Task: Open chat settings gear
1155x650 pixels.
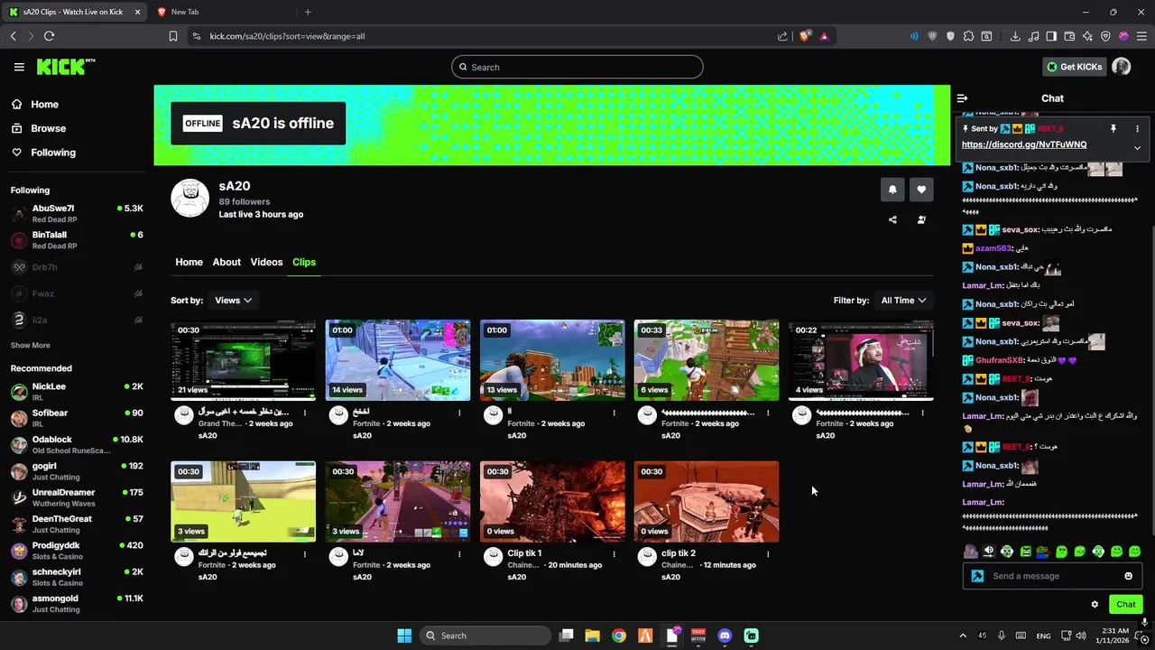Action: point(1095,605)
